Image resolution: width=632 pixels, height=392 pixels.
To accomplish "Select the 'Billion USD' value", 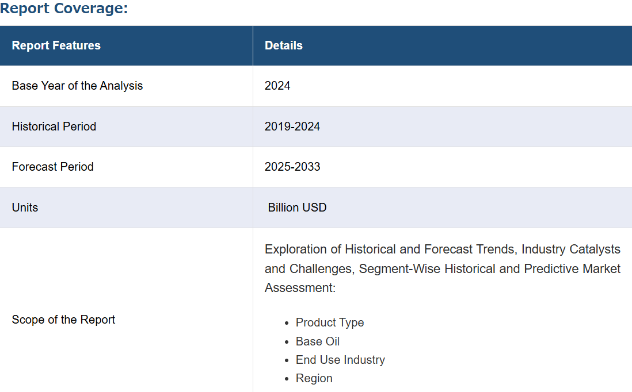I will pyautogui.click(x=297, y=207).
